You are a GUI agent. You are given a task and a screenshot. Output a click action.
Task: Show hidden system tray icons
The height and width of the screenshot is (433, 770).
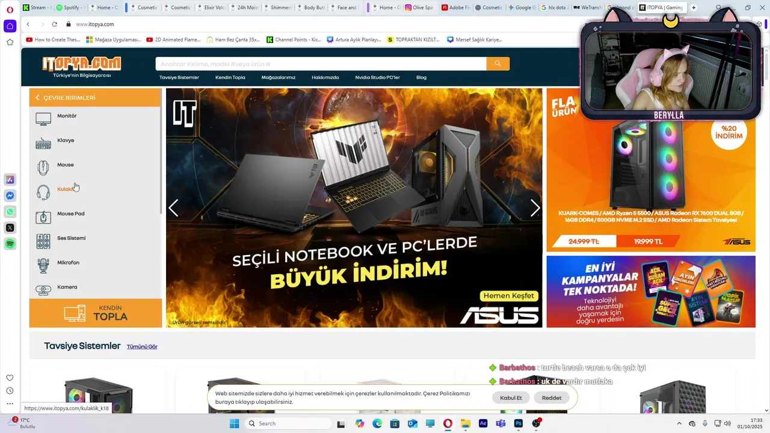(679, 423)
